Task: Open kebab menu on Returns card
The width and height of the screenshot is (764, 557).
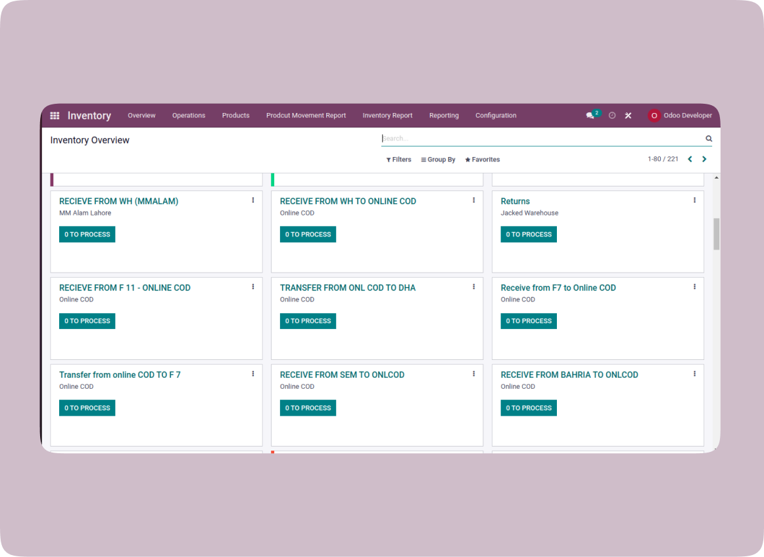Action: pyautogui.click(x=694, y=200)
